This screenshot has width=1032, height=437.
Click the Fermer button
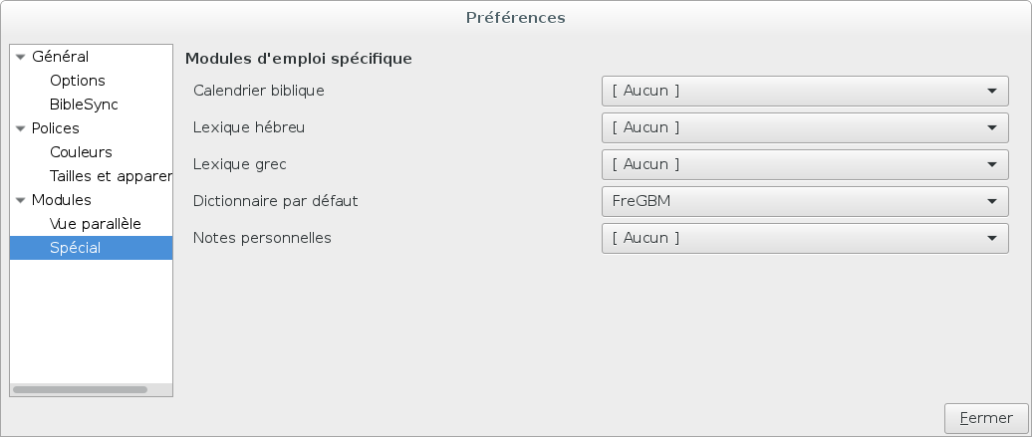coord(986,418)
